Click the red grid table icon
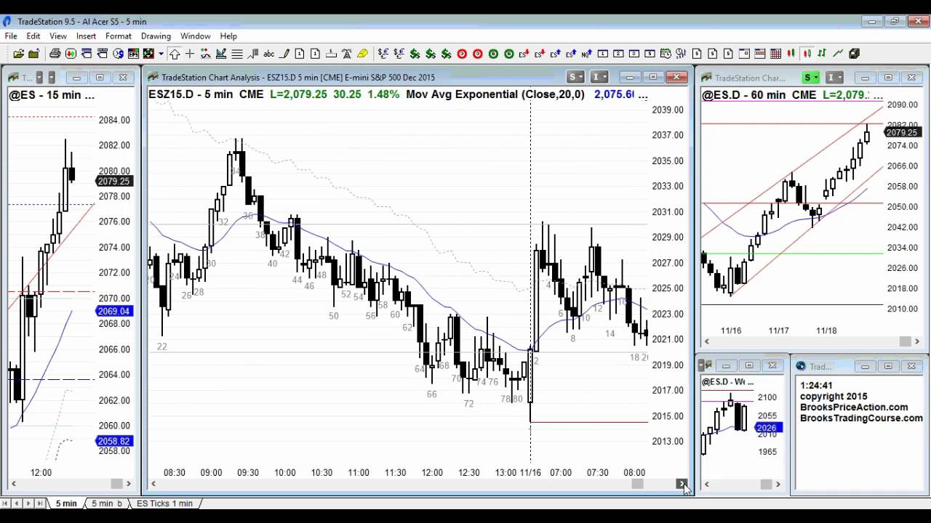931x523 pixels. (775, 54)
